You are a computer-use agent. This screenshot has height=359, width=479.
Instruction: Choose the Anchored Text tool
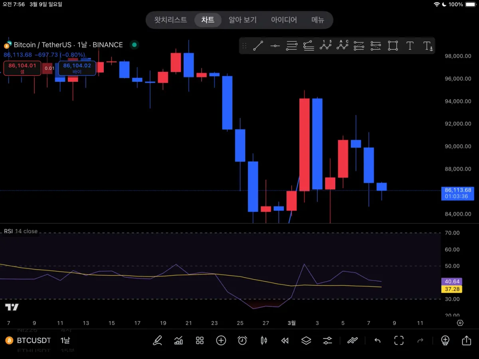coord(428,46)
